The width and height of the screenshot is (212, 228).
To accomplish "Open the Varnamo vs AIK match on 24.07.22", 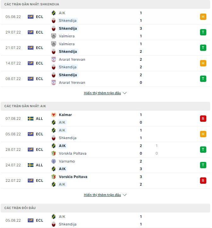I will point(104,165).
